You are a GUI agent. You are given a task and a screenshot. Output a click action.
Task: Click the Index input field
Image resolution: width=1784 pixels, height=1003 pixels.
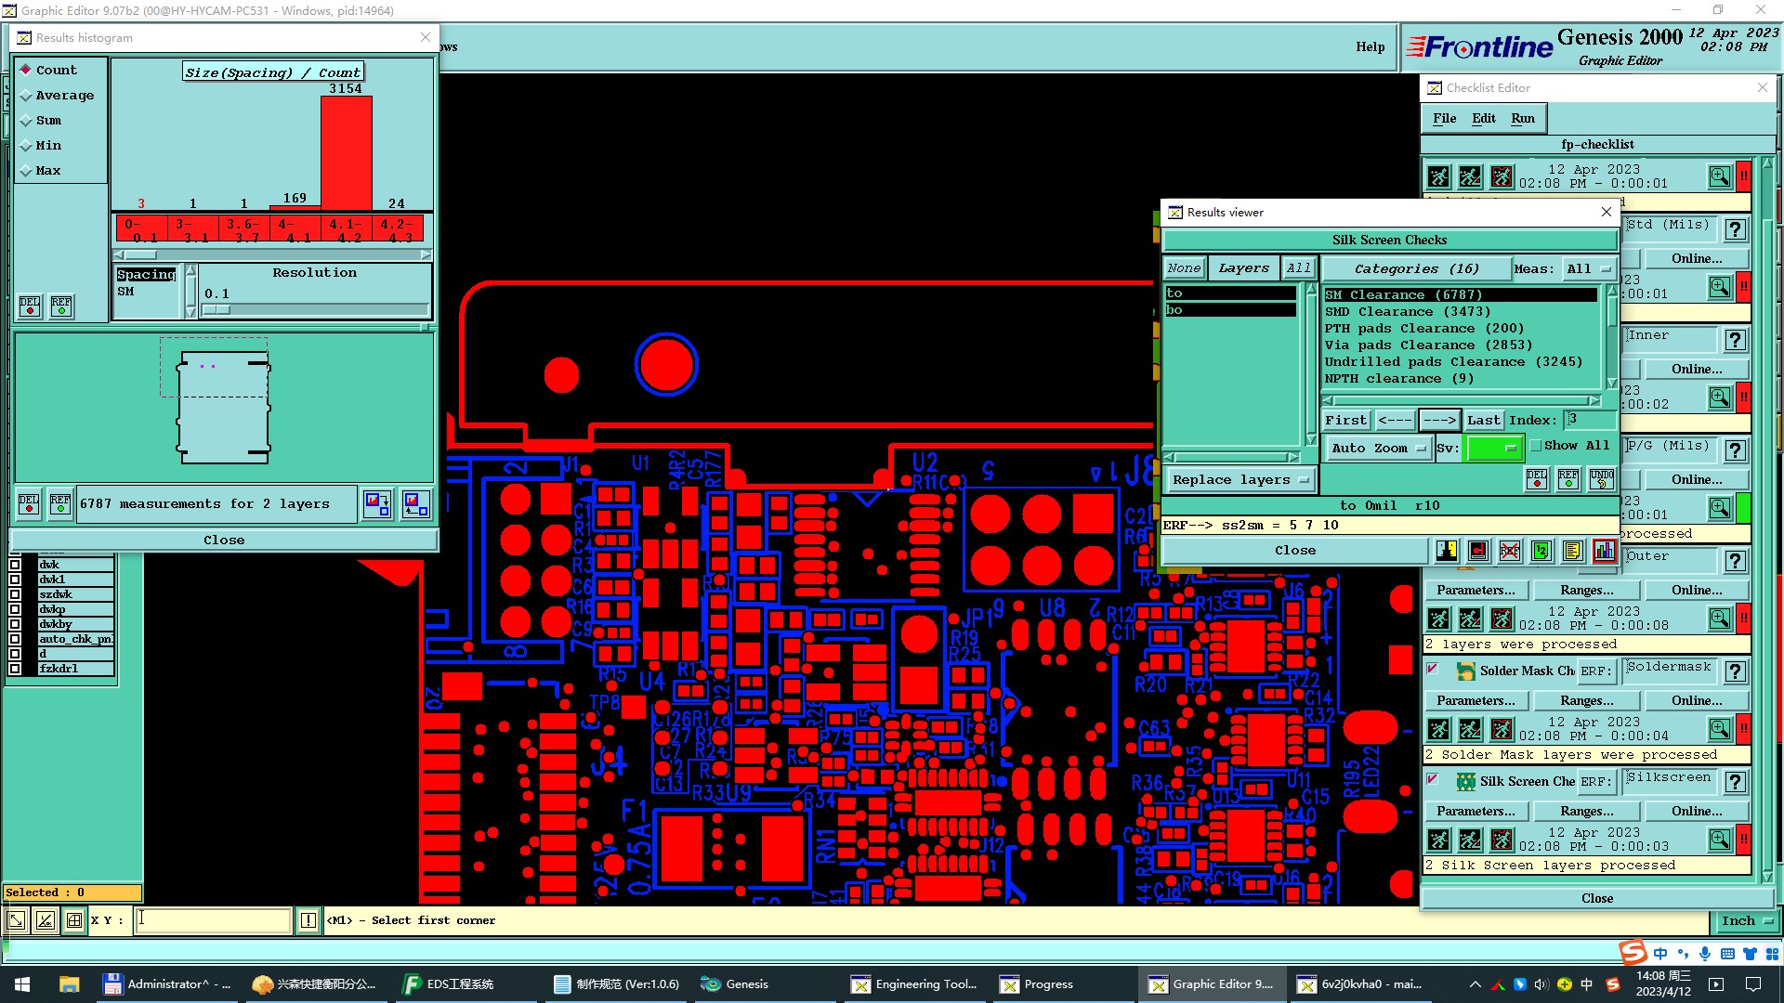[x=1589, y=421]
